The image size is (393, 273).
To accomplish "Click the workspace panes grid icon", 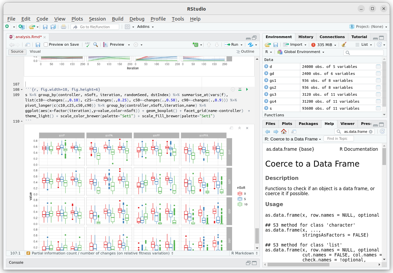I will (x=127, y=27).
